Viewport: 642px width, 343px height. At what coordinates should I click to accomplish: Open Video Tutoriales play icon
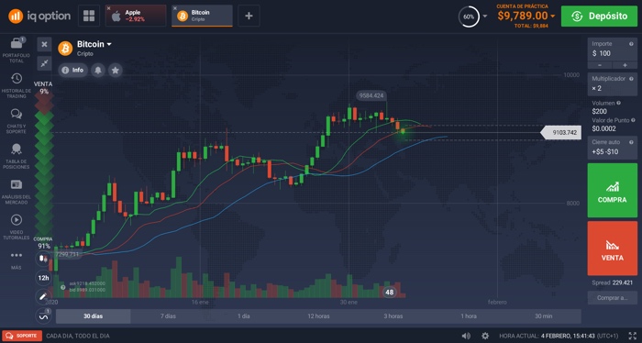coord(17,220)
